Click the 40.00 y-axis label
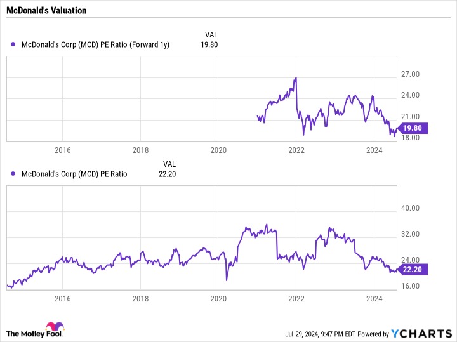 click(x=410, y=208)
